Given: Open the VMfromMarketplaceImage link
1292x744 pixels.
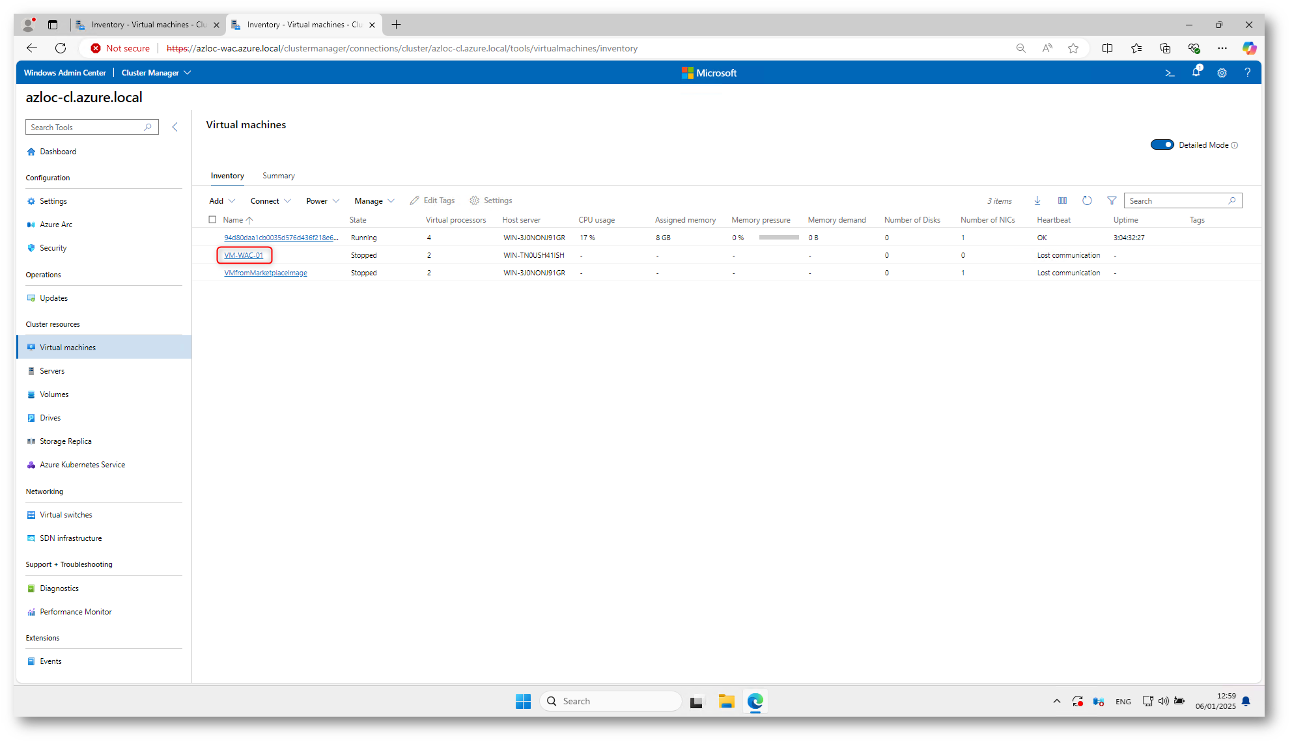Looking at the screenshot, I should tap(266, 273).
